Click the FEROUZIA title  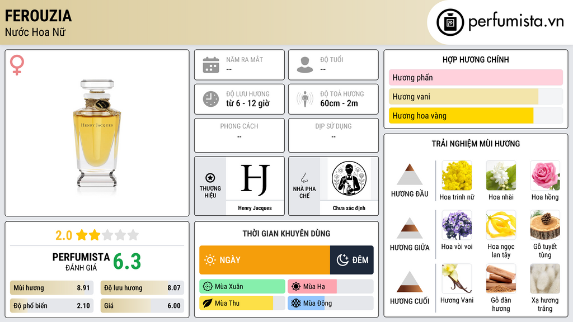coord(38,16)
